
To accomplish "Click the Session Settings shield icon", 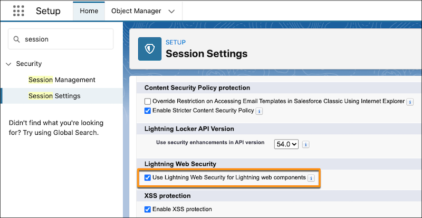I will point(149,48).
